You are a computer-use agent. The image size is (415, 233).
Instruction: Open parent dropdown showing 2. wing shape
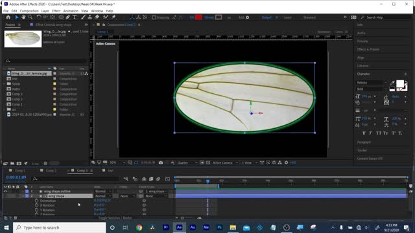pyautogui.click(x=156, y=192)
